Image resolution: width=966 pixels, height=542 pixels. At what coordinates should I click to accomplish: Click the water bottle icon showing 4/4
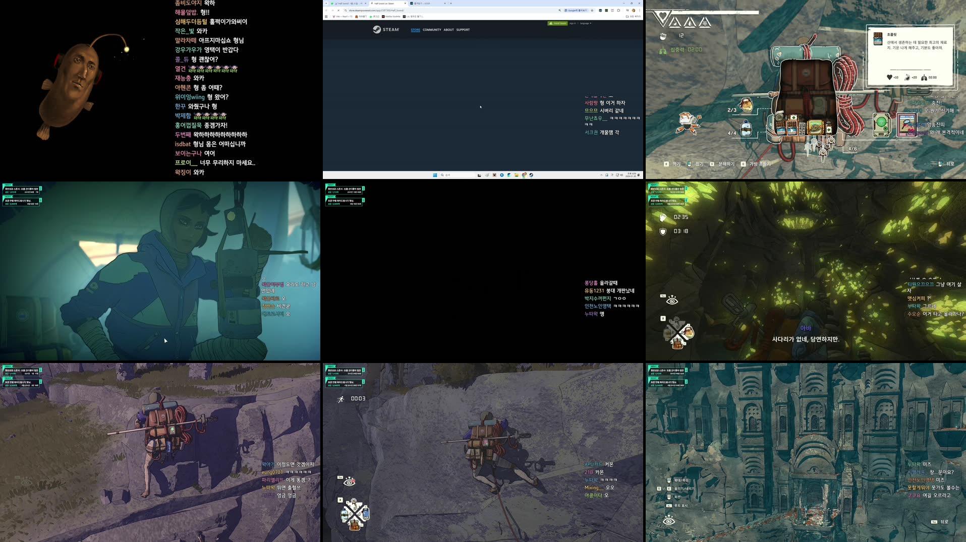(x=746, y=128)
